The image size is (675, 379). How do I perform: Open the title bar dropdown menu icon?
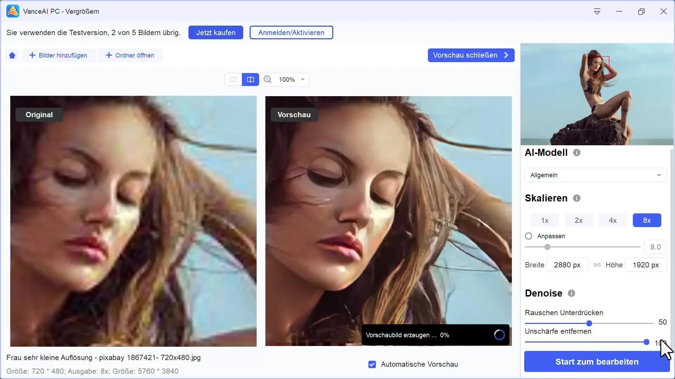tap(597, 12)
